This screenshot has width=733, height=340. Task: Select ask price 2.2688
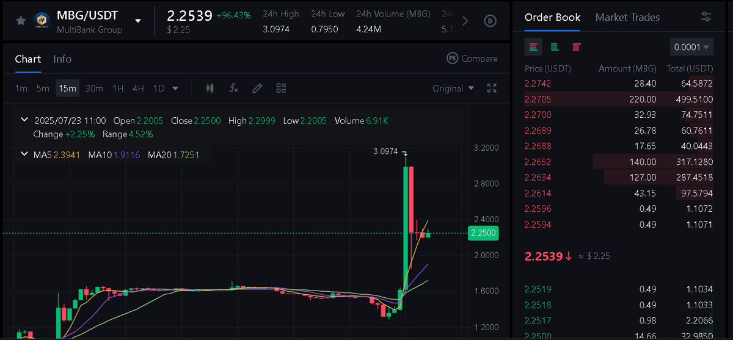(538, 146)
